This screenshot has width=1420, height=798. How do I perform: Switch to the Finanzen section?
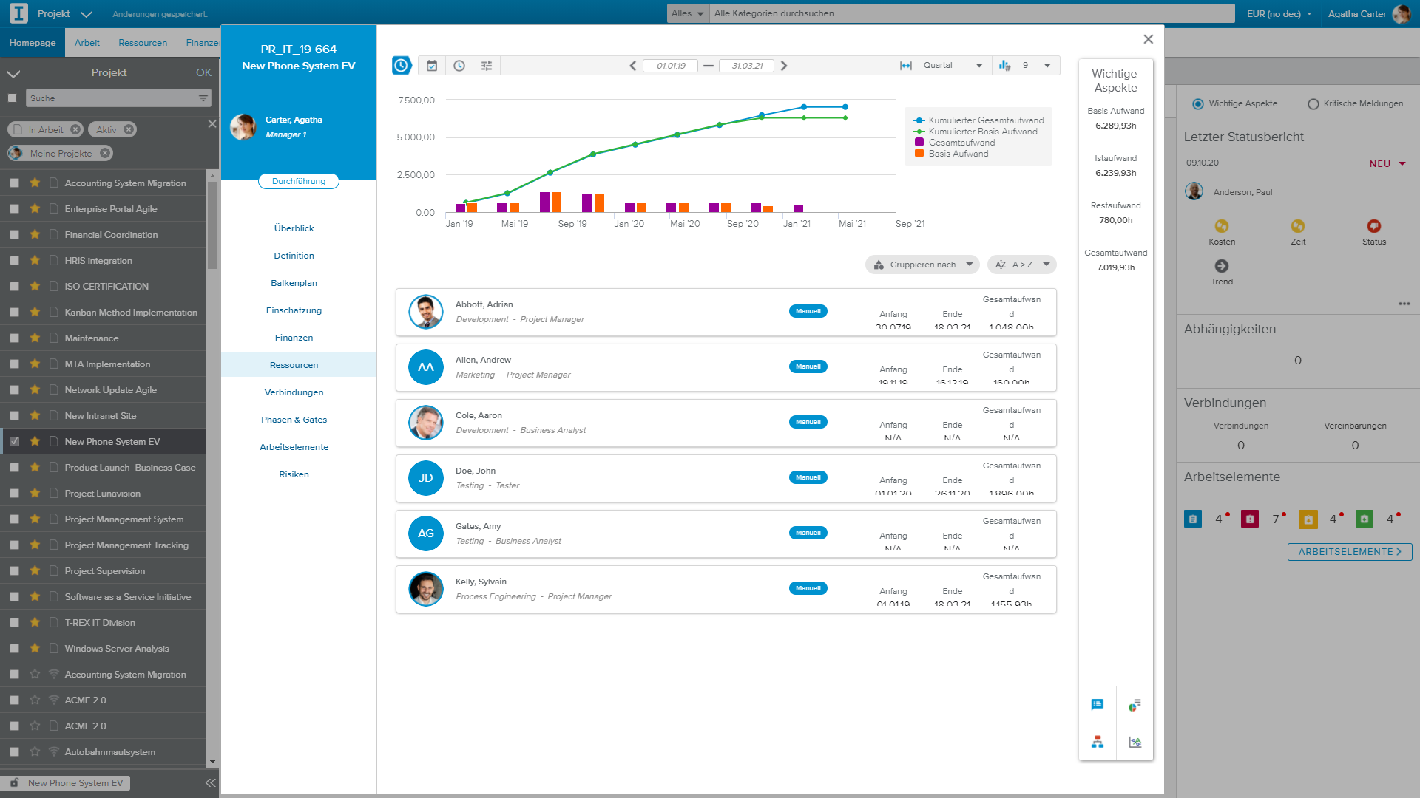[294, 337]
